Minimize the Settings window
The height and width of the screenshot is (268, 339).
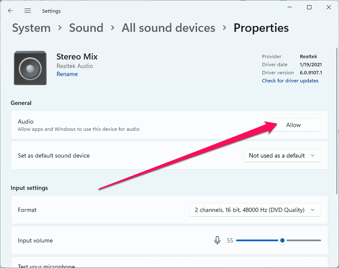(290, 7)
